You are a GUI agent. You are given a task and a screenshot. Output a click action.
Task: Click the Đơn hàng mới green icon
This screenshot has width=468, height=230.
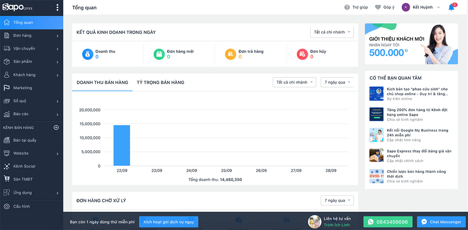[159, 54]
